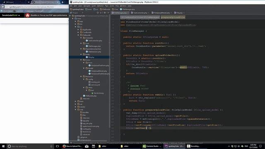Click the Core breadcrumb in navigation bar
265x149 pixels.
pos(115,9)
